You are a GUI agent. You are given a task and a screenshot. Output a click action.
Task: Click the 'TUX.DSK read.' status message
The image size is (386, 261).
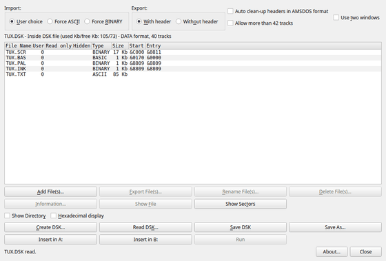[x=20, y=251]
